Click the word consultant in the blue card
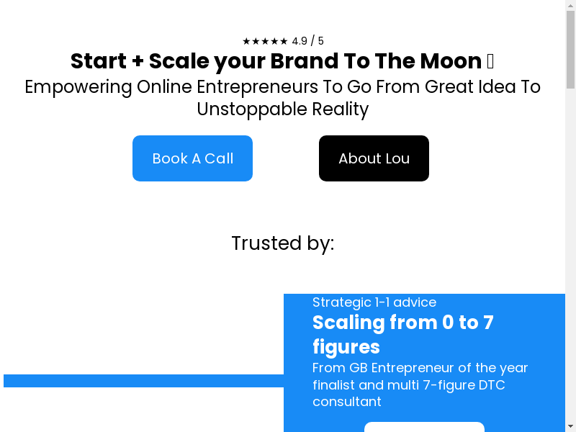 [x=347, y=402]
